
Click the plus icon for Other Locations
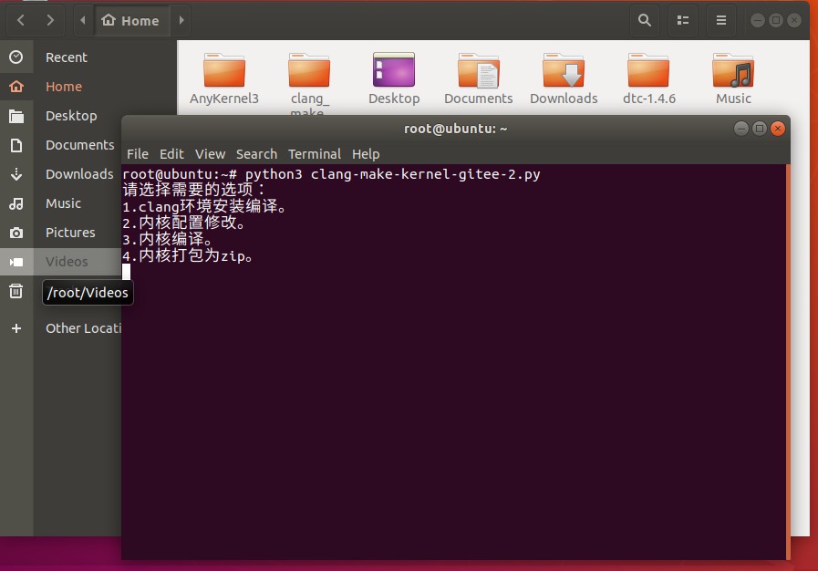tap(16, 328)
